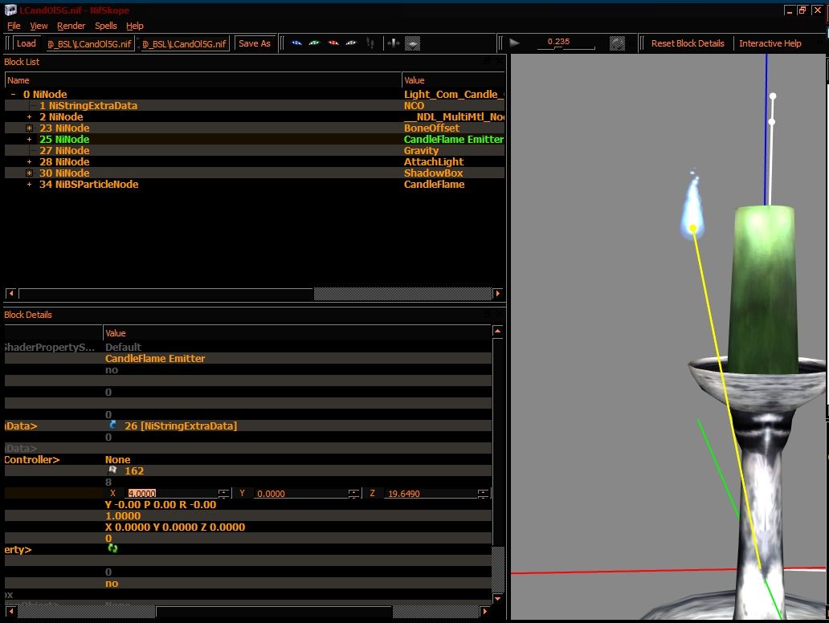Select the blue eye view icon
The image size is (829, 623).
point(296,43)
